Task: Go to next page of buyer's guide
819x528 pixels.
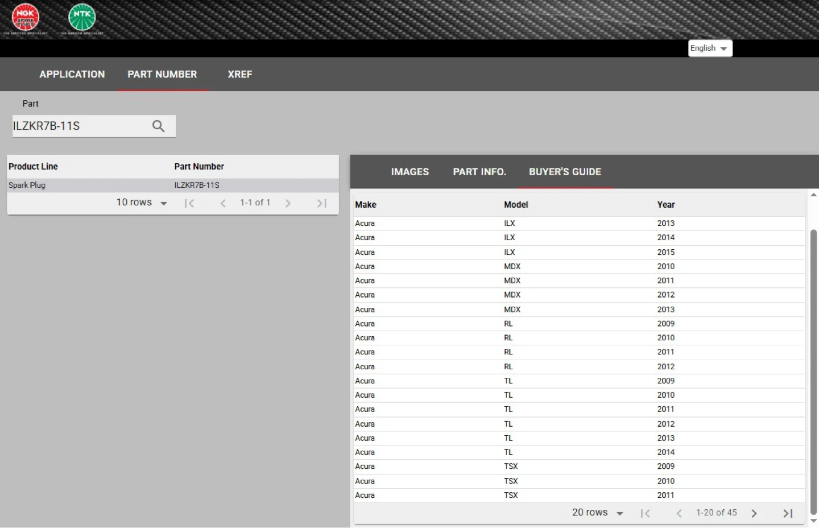Action: [x=754, y=513]
